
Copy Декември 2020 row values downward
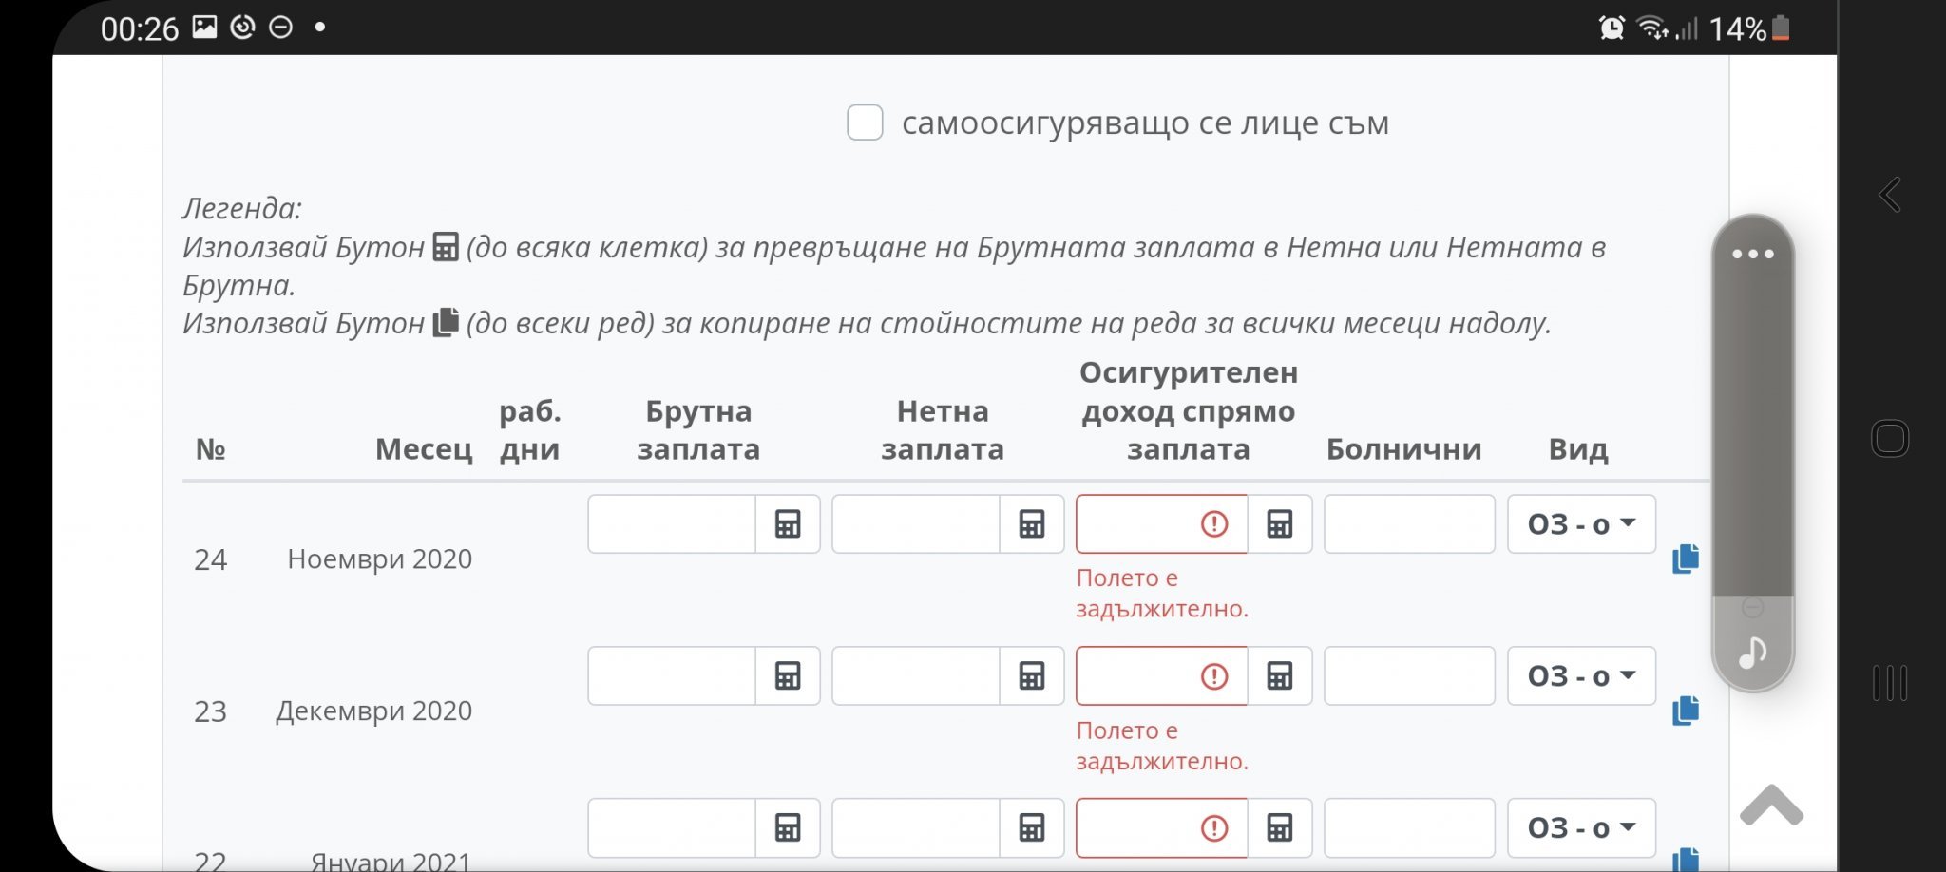(1686, 711)
